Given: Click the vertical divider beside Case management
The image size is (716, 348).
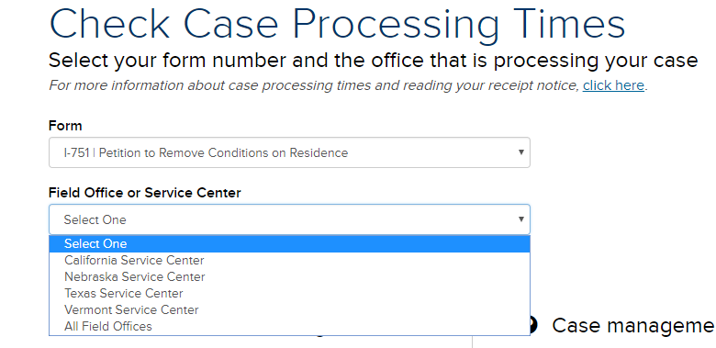Looking at the screenshot, I should (x=473, y=342).
